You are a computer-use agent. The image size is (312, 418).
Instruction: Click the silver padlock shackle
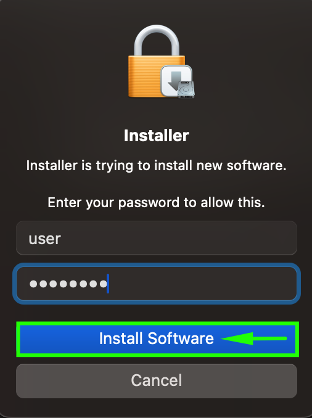pos(157,41)
